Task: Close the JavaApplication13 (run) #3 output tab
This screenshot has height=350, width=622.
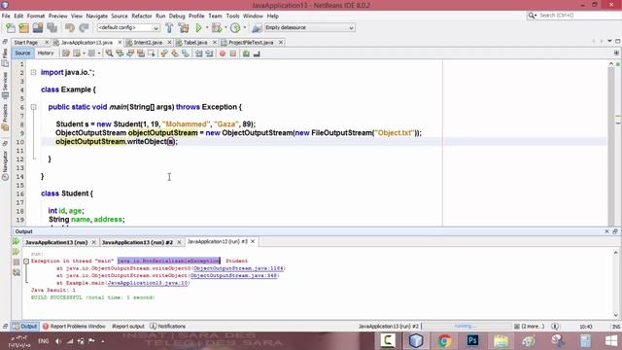Action: point(253,241)
